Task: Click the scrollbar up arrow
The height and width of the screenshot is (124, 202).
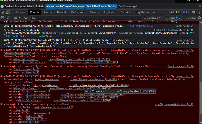Action: tap(201, 23)
